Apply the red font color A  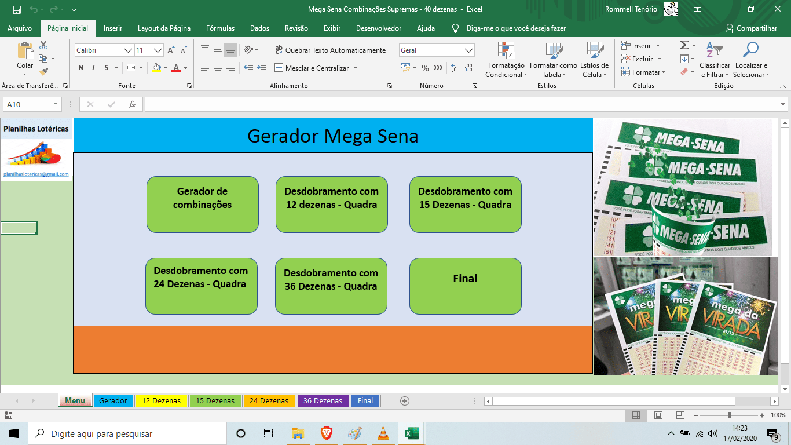point(176,68)
